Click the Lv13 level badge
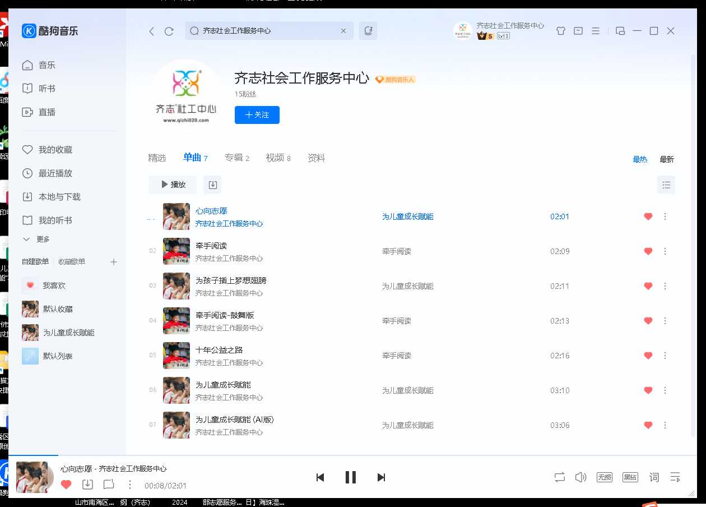 [x=503, y=36]
